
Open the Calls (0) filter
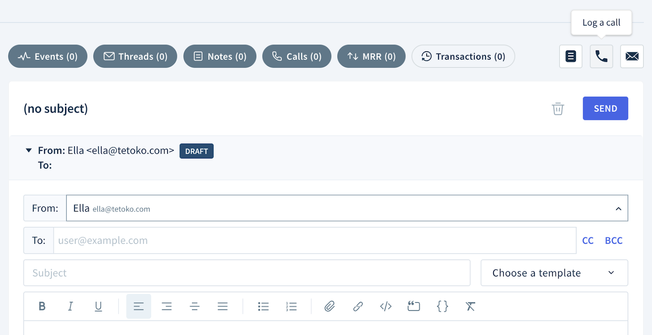297,57
